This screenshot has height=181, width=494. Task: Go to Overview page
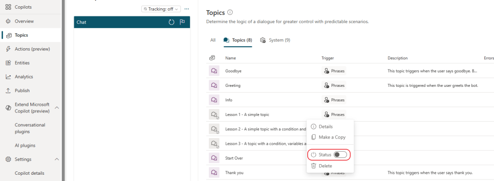24,21
